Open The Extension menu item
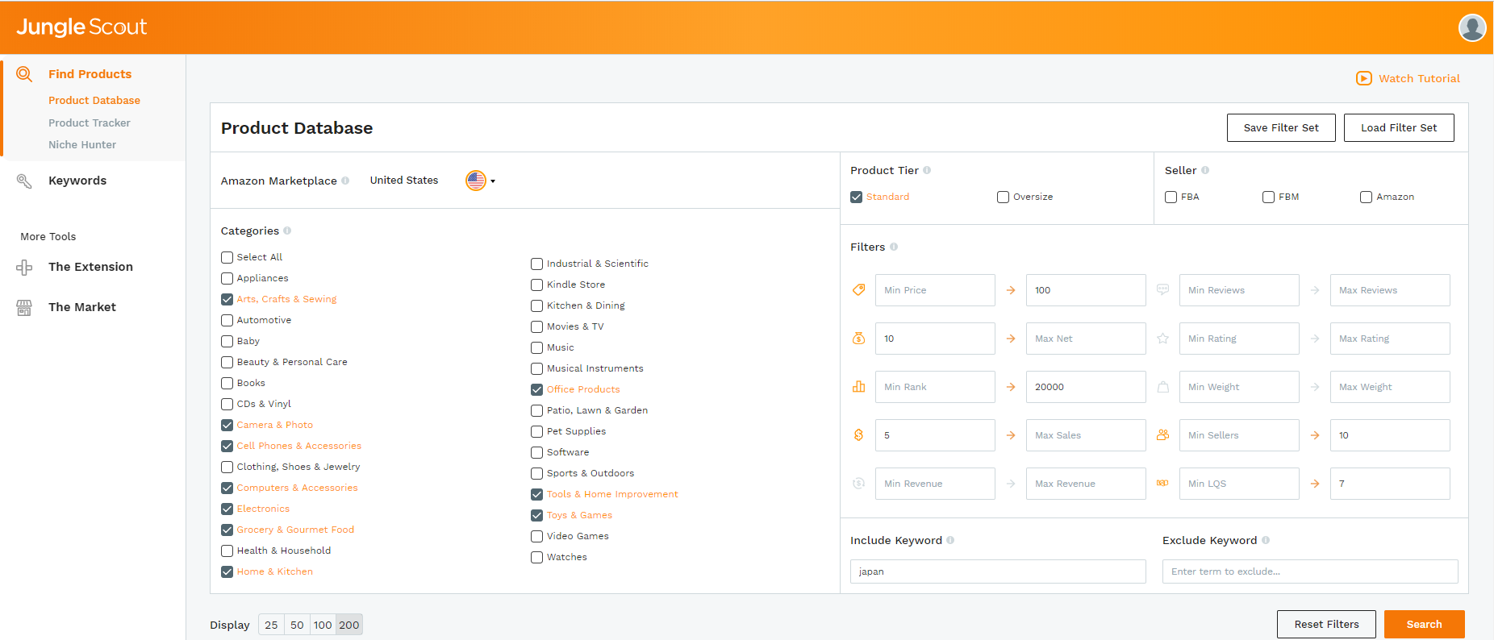This screenshot has width=1494, height=640. click(x=90, y=267)
